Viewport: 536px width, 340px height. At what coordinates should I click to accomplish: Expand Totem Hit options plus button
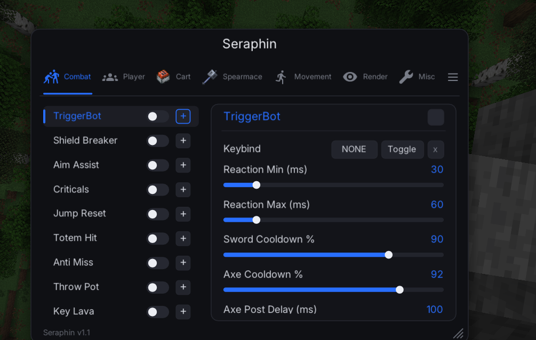[183, 239]
